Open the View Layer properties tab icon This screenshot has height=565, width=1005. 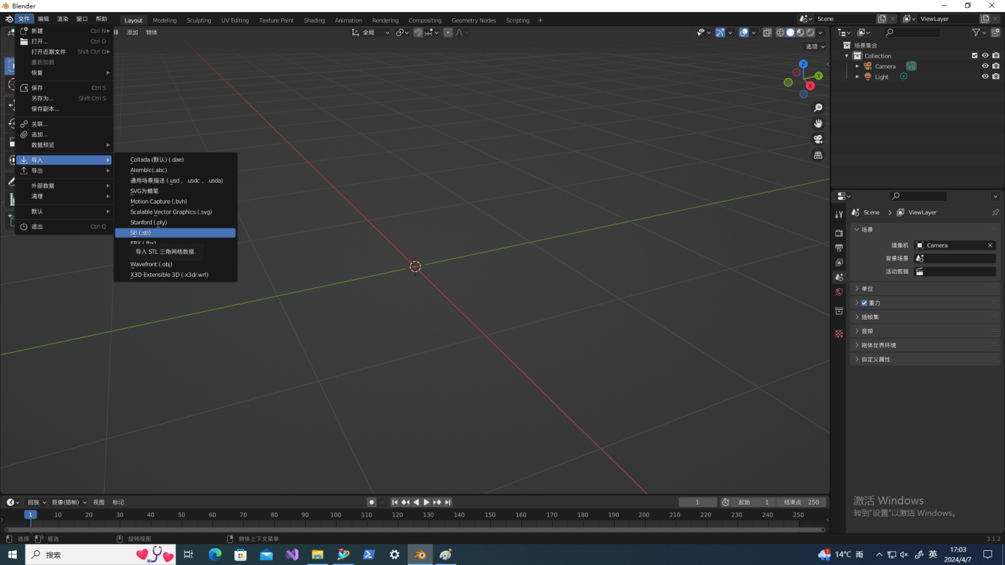839,263
